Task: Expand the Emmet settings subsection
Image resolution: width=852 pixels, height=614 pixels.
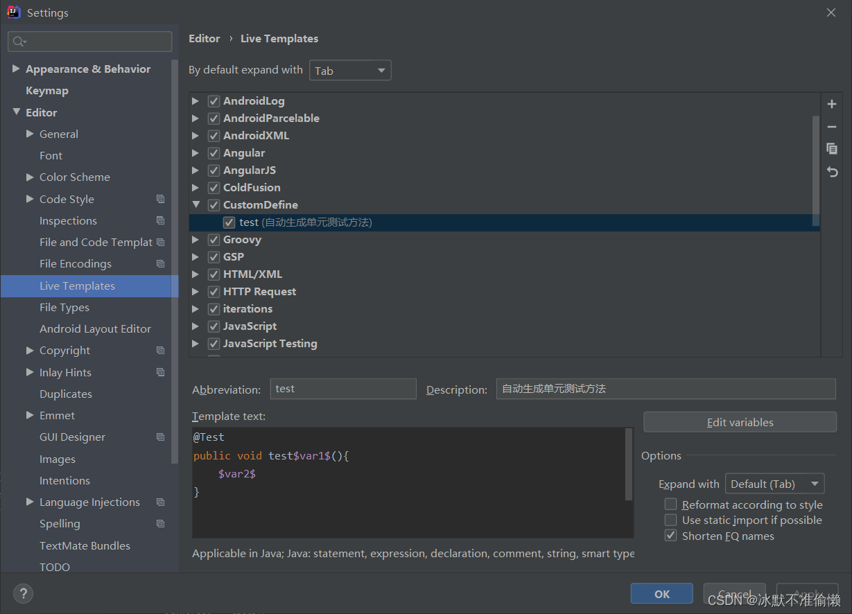Action: click(x=30, y=415)
